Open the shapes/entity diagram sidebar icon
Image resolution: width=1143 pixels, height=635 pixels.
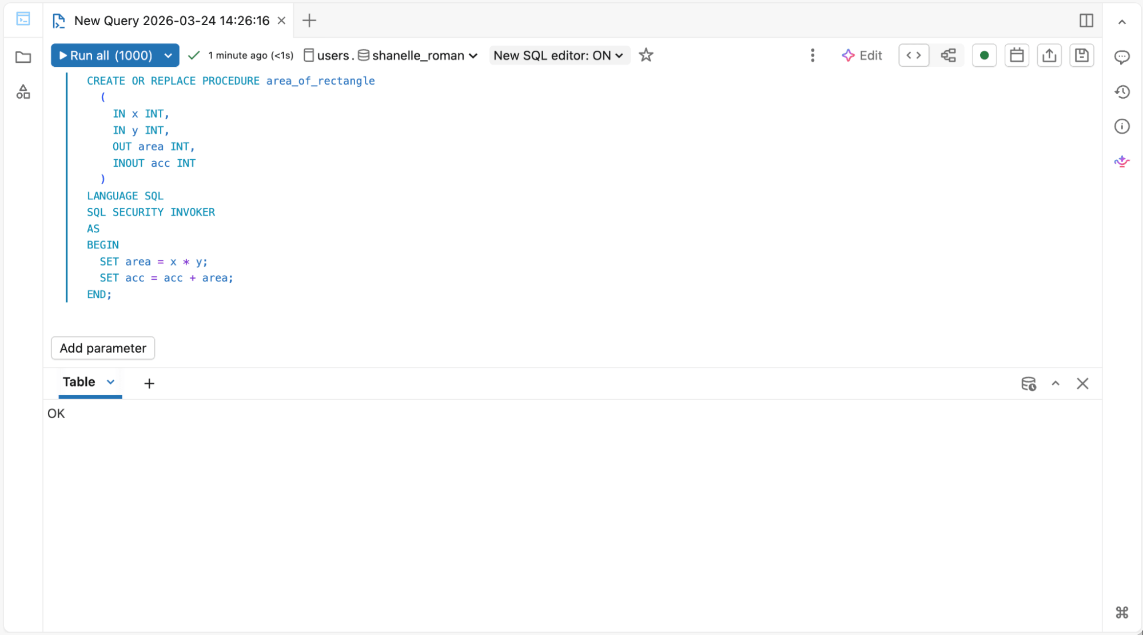(x=23, y=92)
